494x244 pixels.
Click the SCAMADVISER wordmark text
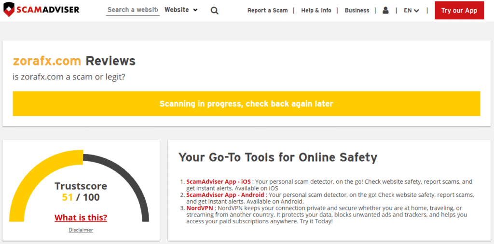point(48,10)
